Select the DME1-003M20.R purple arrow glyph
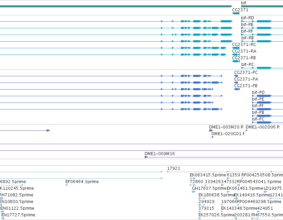Screen dimensions: 283x220 [x=211, y=130]
